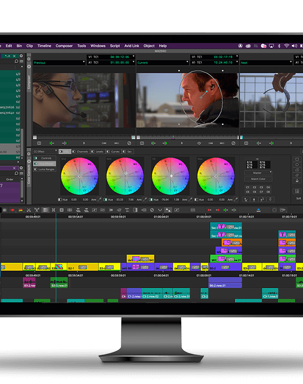The height and width of the screenshot is (384, 303).
Task: Click the scissors add edit icon
Action: 29,210
